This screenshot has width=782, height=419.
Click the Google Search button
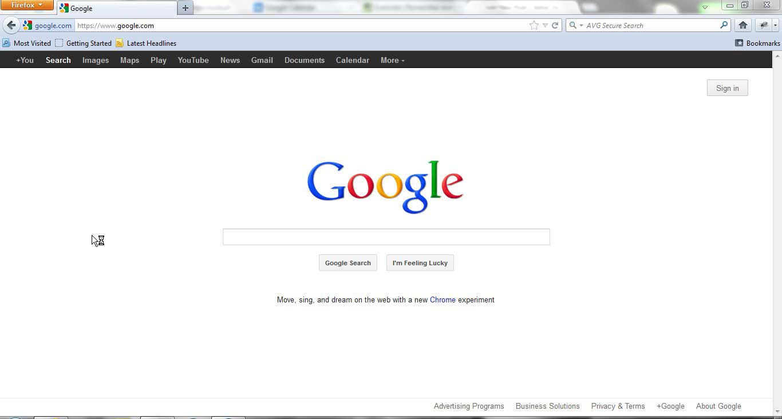348,263
